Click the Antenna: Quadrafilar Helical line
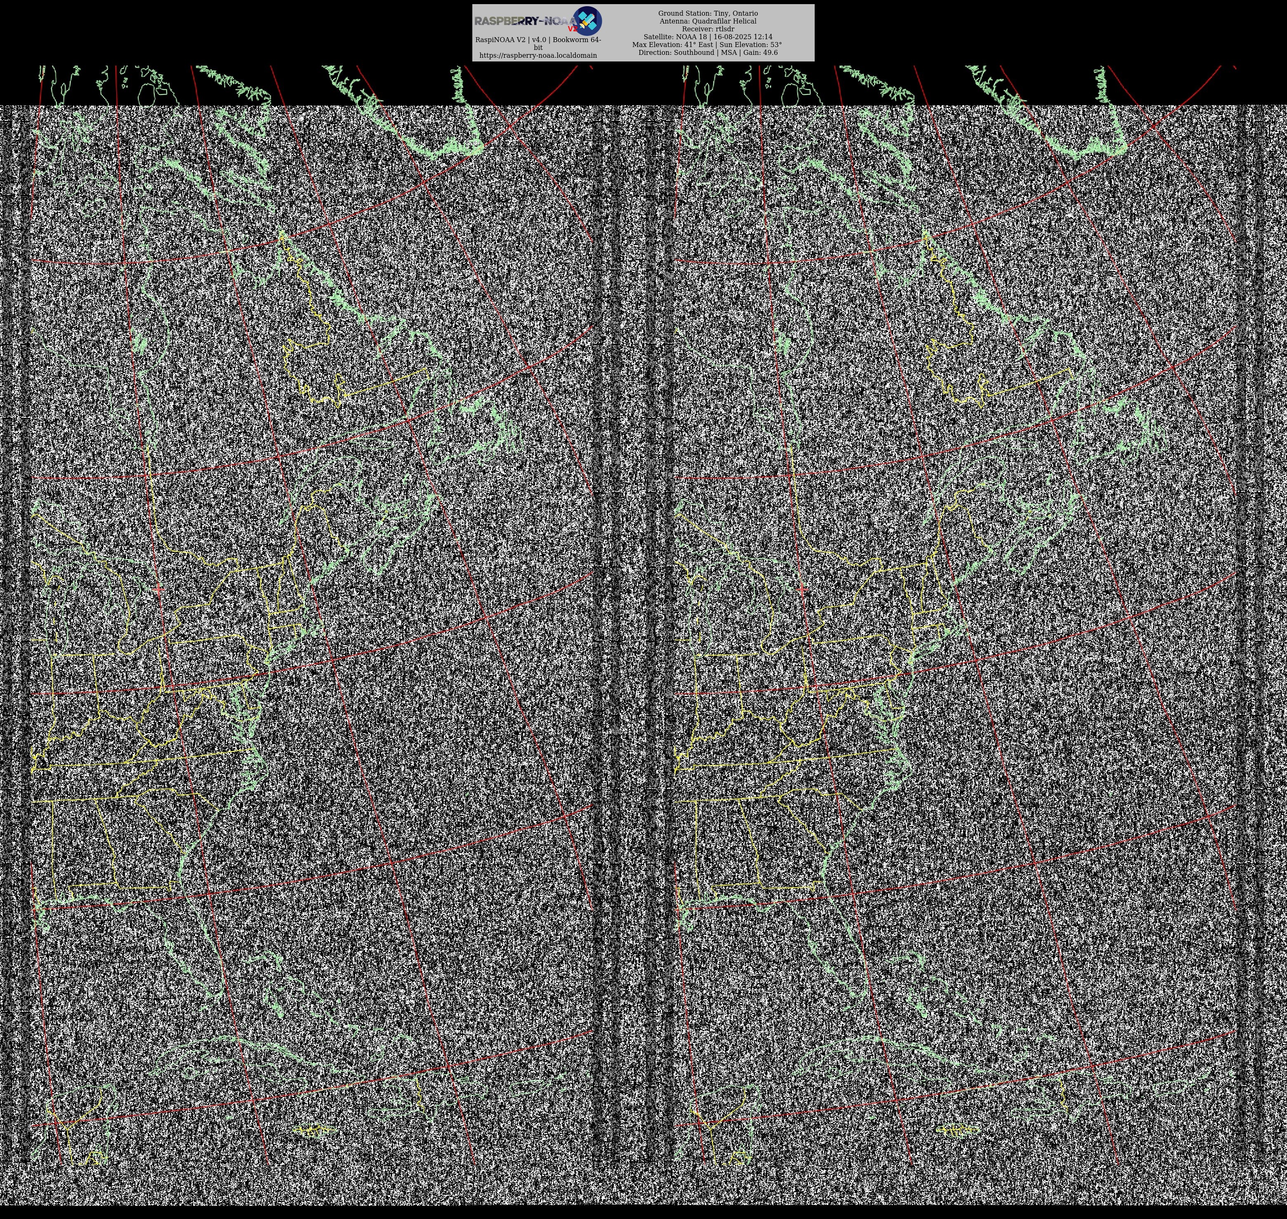 coord(707,21)
